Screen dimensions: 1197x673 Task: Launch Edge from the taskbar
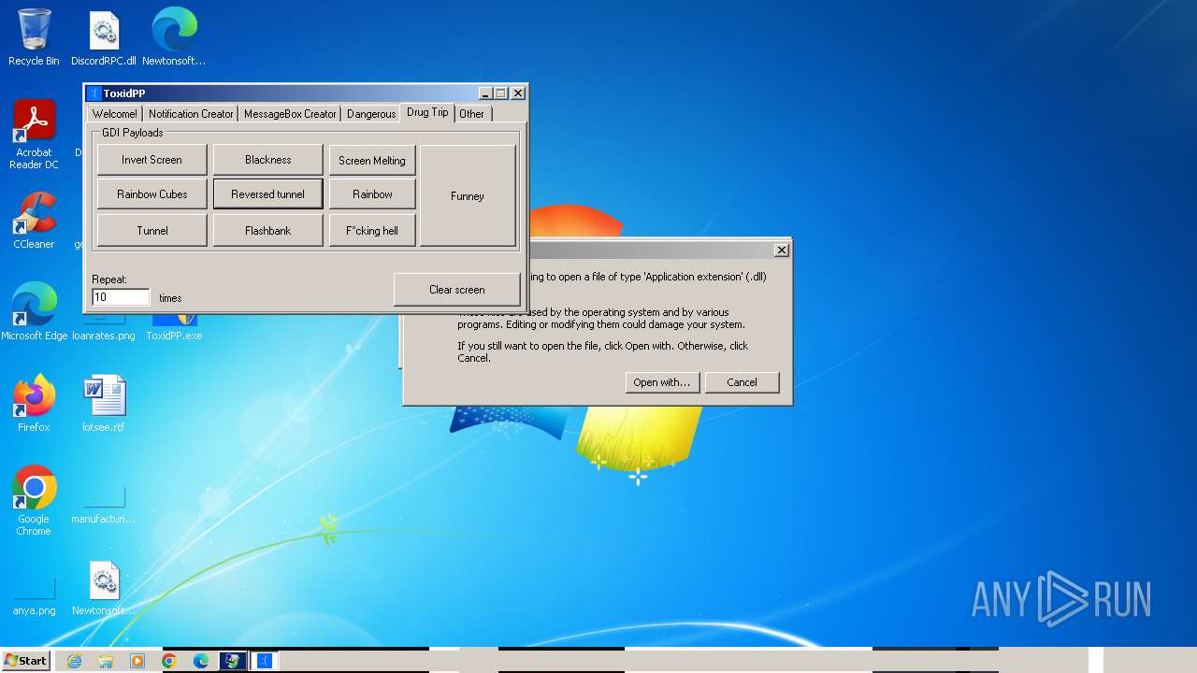[201, 661]
